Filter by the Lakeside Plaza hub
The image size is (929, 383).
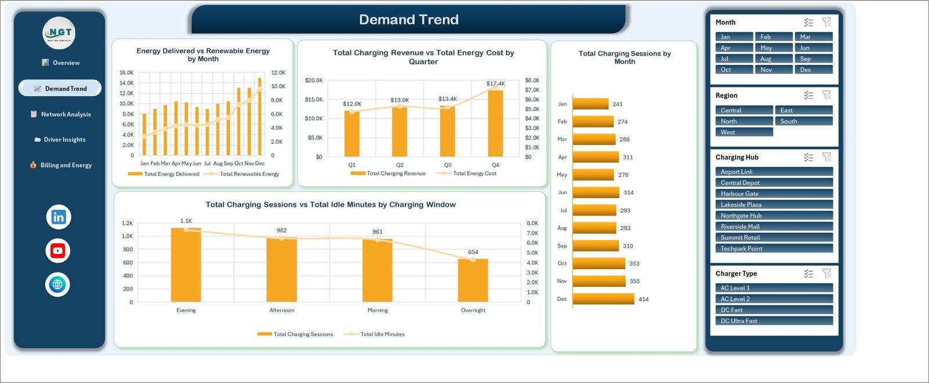774,205
